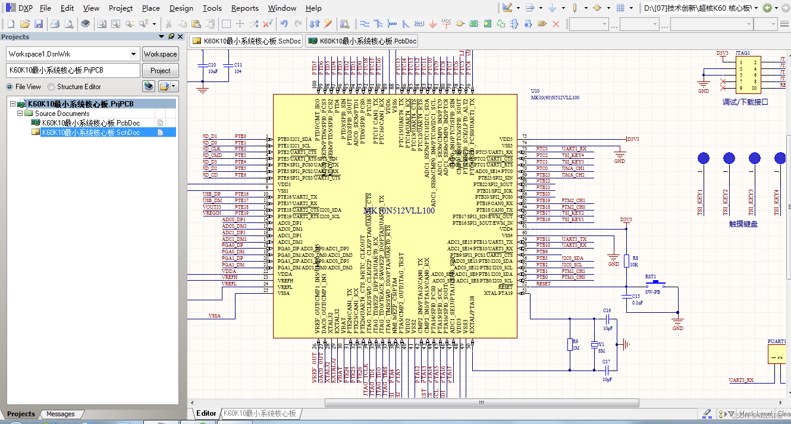Select the Place Bus tool
The image size is (791, 424).
coord(377,23)
